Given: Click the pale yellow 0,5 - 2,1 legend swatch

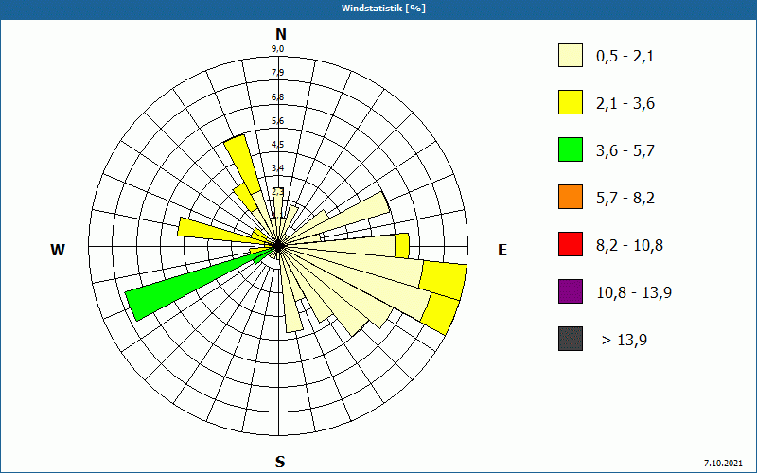Looking at the screenshot, I should click(571, 55).
